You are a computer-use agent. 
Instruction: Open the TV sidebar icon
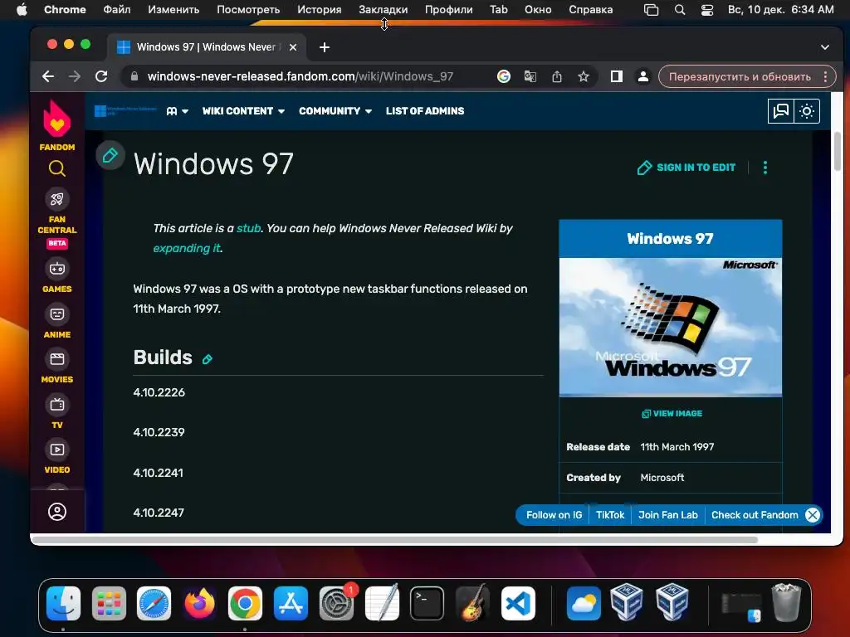point(57,405)
